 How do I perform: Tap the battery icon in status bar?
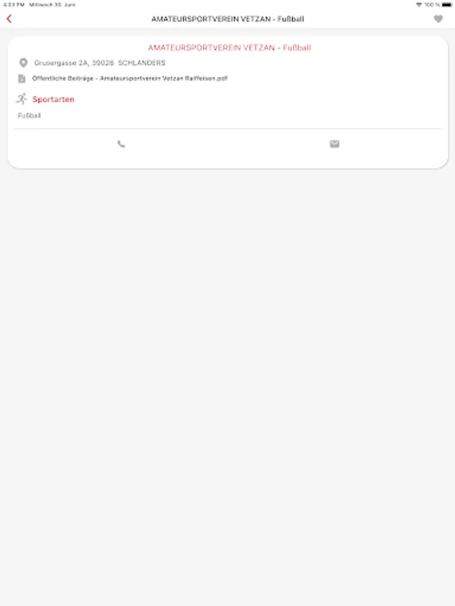pyautogui.click(x=446, y=5)
